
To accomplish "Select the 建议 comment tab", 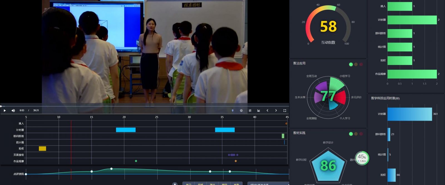I will click(x=212, y=184).
